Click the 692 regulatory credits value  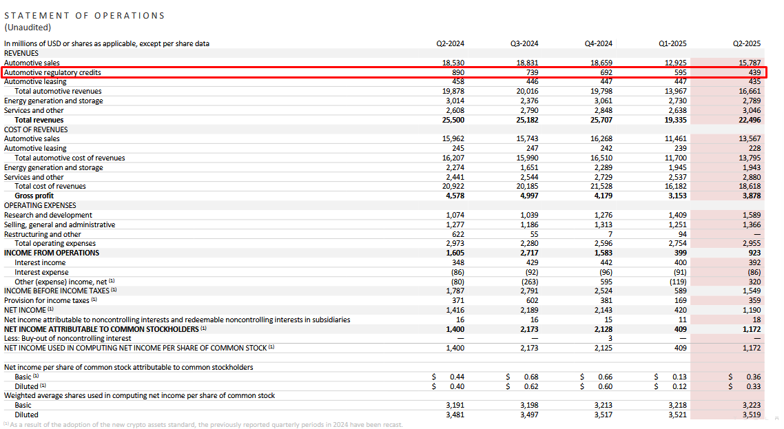pyautogui.click(x=606, y=72)
